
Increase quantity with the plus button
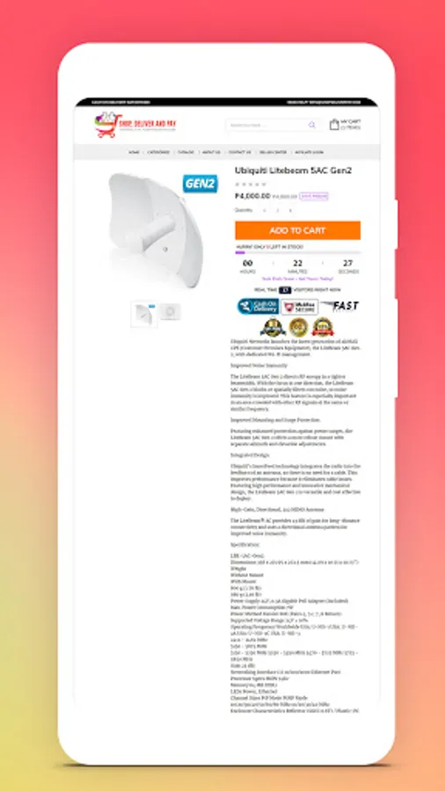[290, 210]
